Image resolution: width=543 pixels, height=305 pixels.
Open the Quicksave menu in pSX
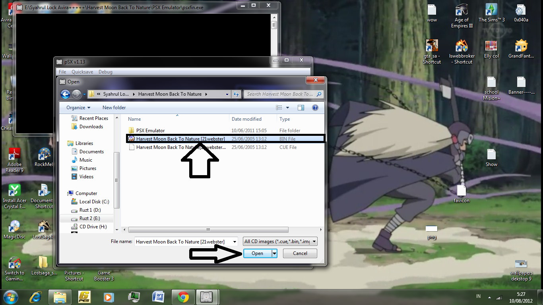[82, 72]
